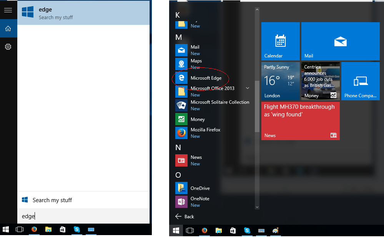This screenshot has height=237, width=384.
Task: Open News in the app list
Action: click(213, 160)
